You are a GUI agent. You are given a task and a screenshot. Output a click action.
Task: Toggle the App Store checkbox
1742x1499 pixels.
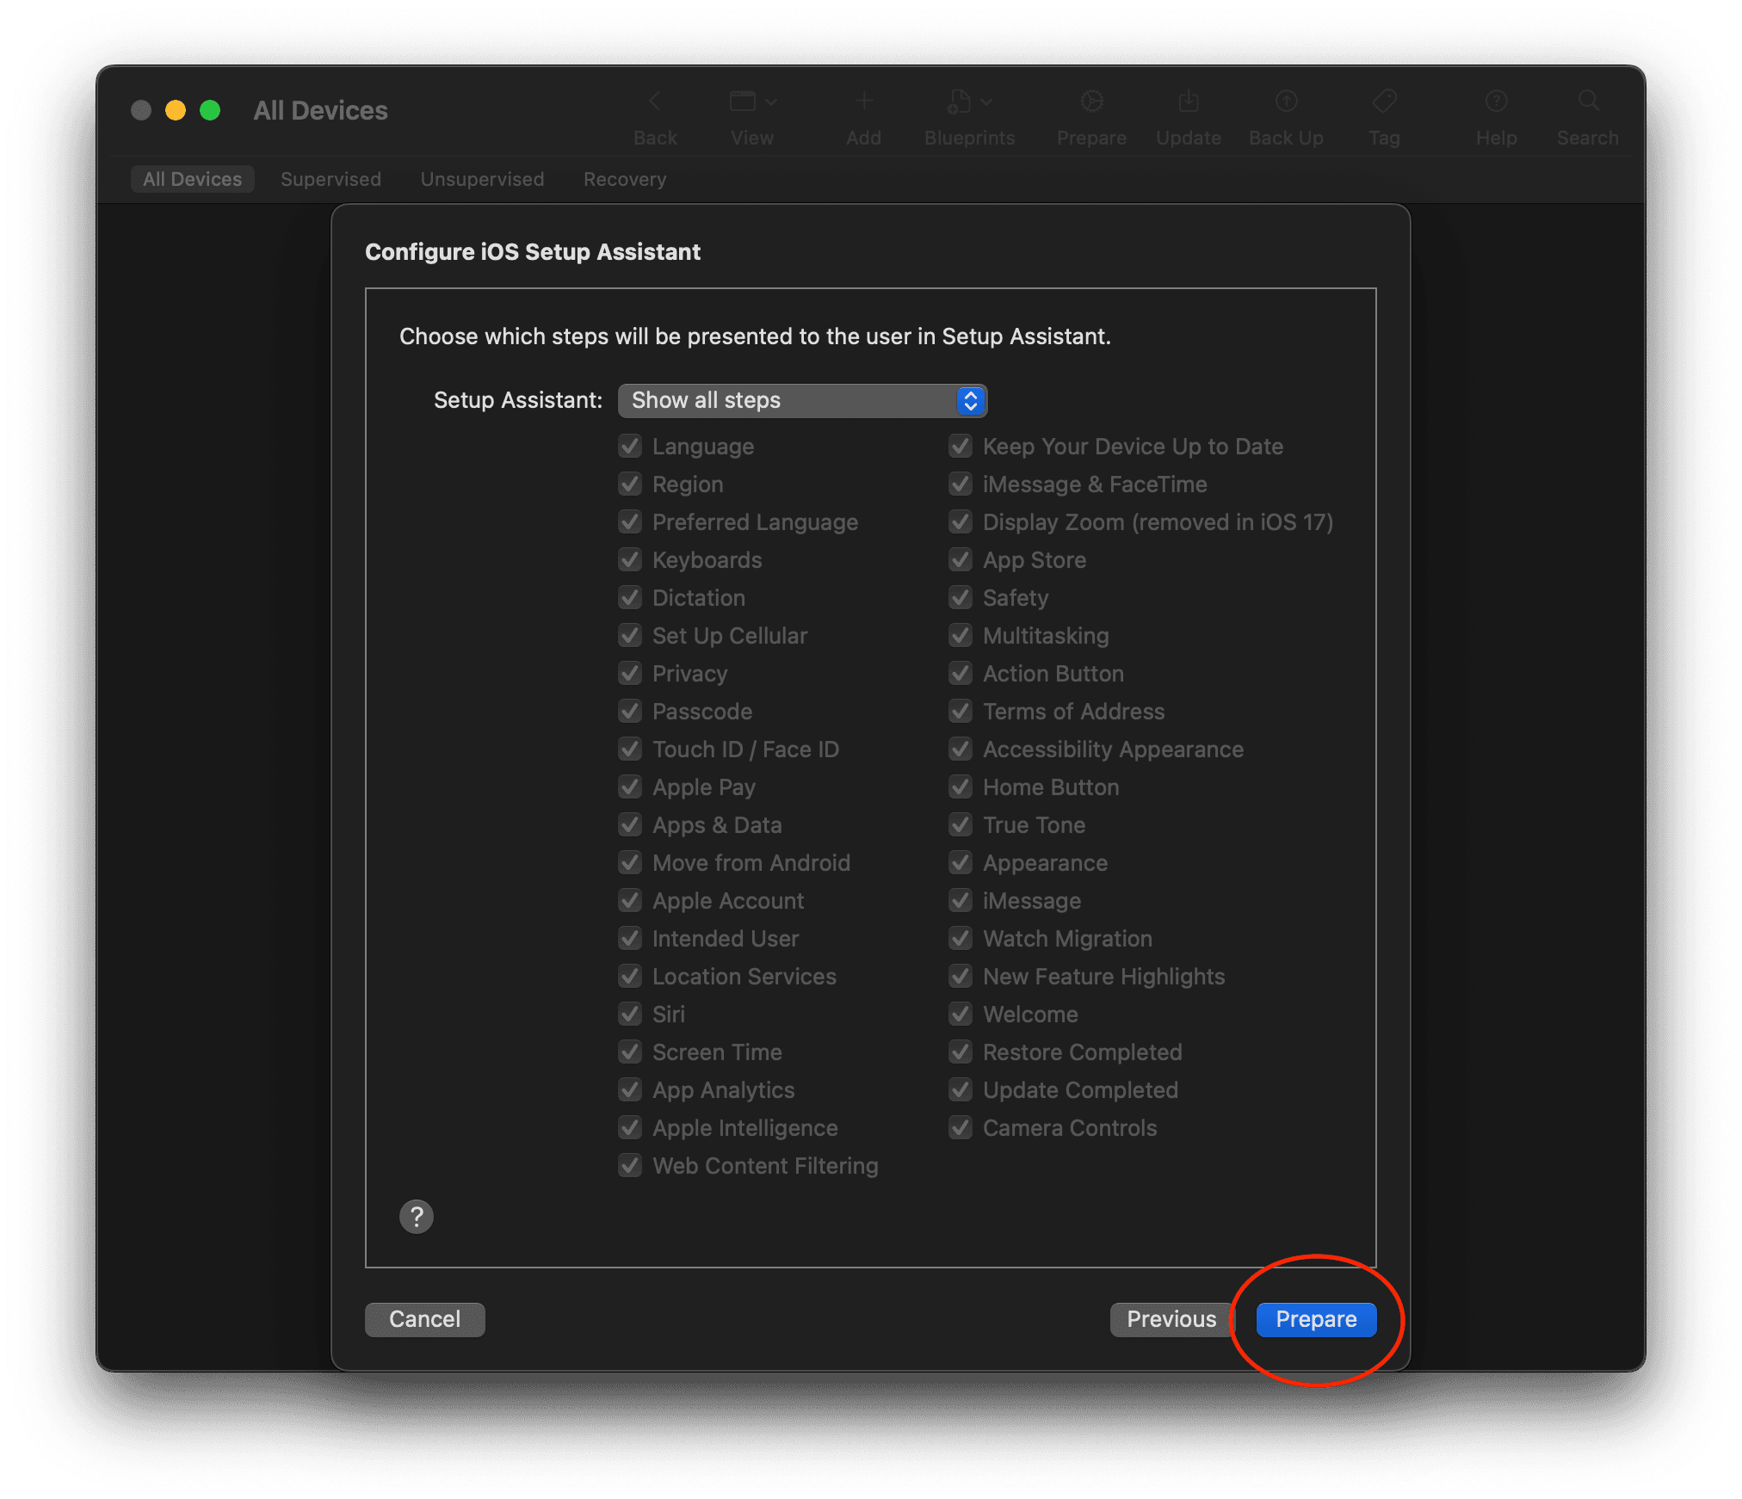click(961, 560)
